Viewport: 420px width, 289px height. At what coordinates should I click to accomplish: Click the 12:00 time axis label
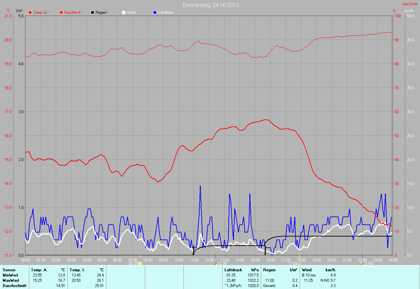(x=209, y=260)
